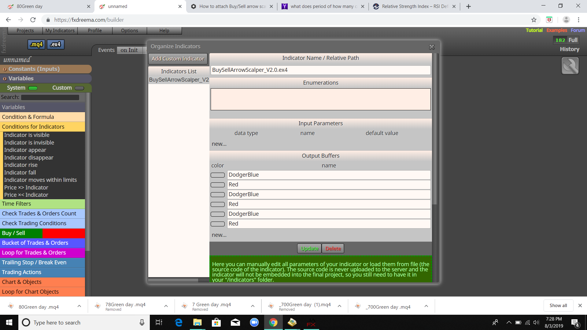Click the Delete button
This screenshot has height=330, width=587.
click(333, 248)
